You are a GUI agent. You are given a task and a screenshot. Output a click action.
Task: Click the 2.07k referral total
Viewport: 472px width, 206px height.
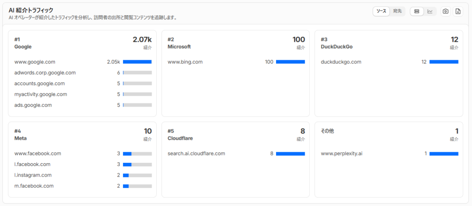(142, 40)
